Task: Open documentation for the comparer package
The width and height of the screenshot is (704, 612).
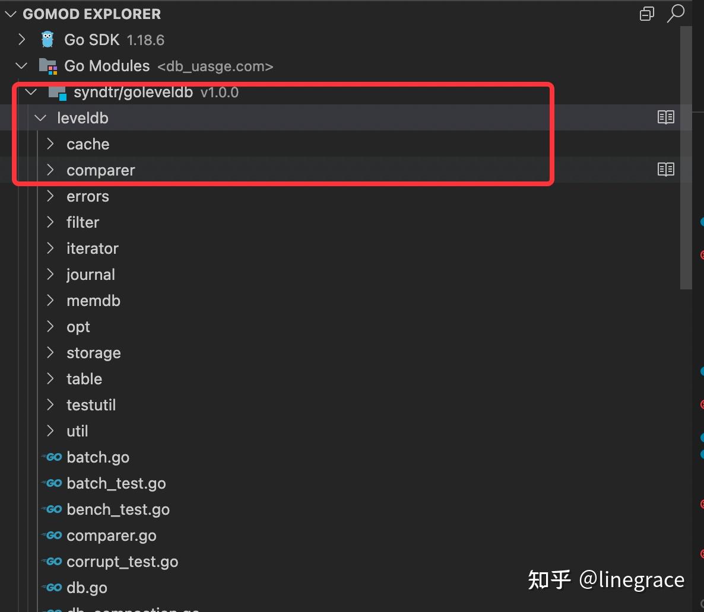Action: pos(666,169)
